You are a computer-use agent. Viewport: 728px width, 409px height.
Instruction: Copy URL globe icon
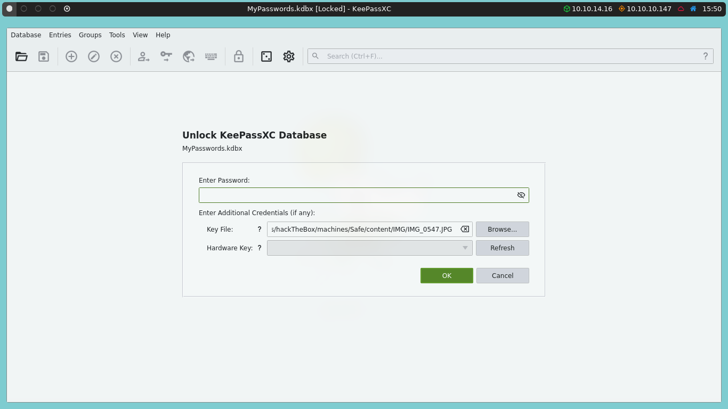tap(189, 56)
